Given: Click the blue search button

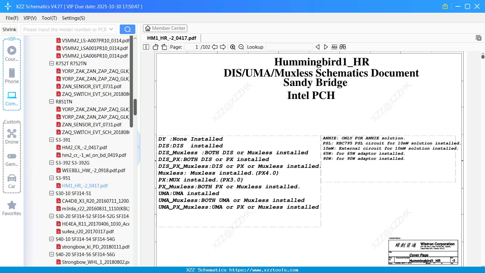Looking at the screenshot, I should click(127, 29).
